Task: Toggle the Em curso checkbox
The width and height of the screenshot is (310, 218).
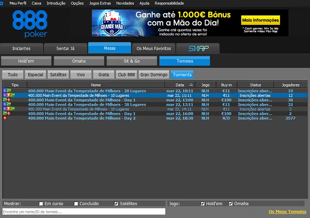Action: pos(41,203)
